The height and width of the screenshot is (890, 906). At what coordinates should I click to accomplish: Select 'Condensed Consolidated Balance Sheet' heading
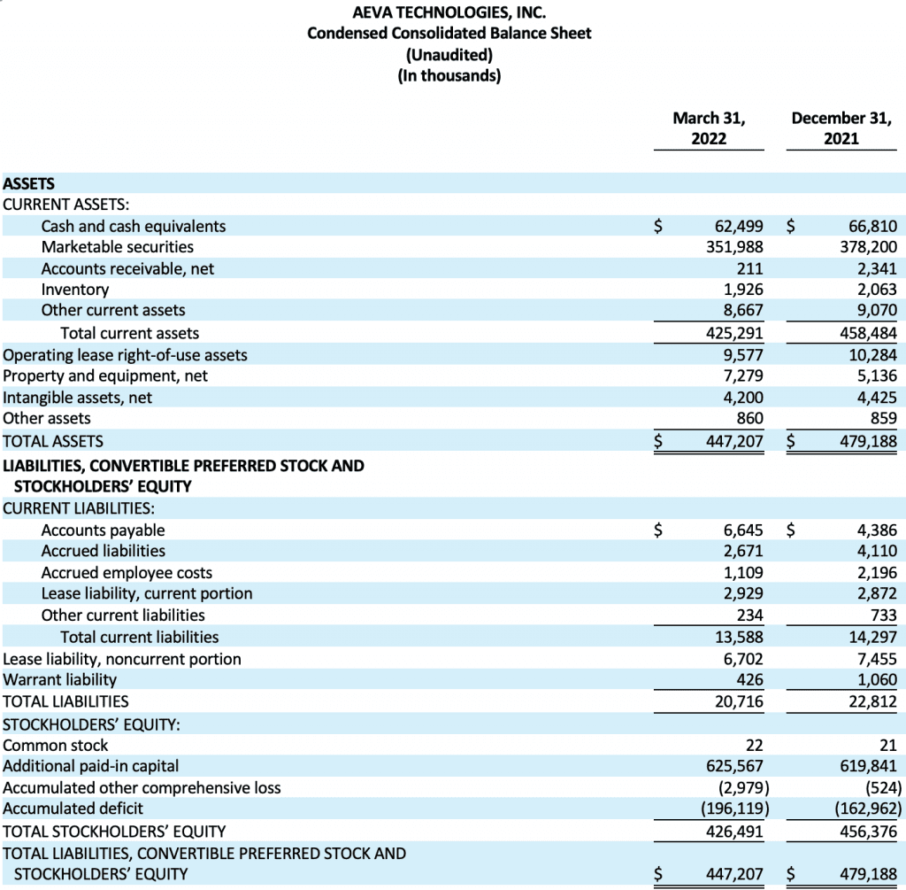click(449, 34)
